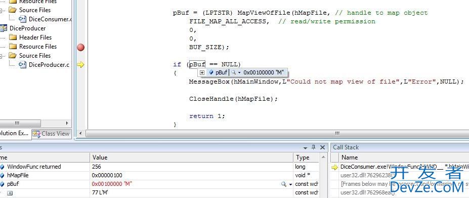Switch to the Class View tab

point(52,134)
